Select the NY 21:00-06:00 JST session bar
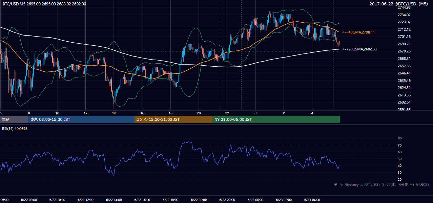433x203 pixels. 276,119
